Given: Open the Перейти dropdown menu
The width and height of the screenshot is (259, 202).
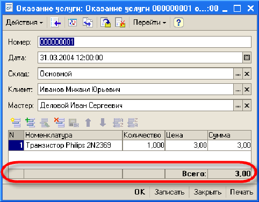Looking at the screenshot, I should (149, 23).
